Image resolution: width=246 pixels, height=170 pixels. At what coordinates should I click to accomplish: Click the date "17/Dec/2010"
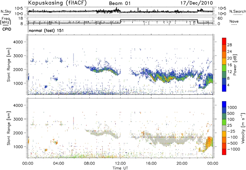click(196, 3)
